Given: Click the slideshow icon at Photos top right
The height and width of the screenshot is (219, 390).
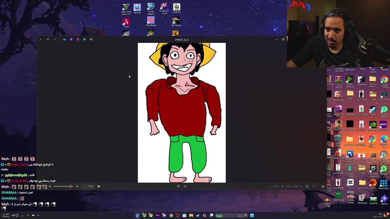Looking at the screenshot, I should click(x=283, y=39).
